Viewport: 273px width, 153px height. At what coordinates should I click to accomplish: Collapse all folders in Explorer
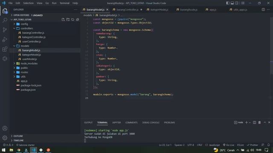click(78, 20)
